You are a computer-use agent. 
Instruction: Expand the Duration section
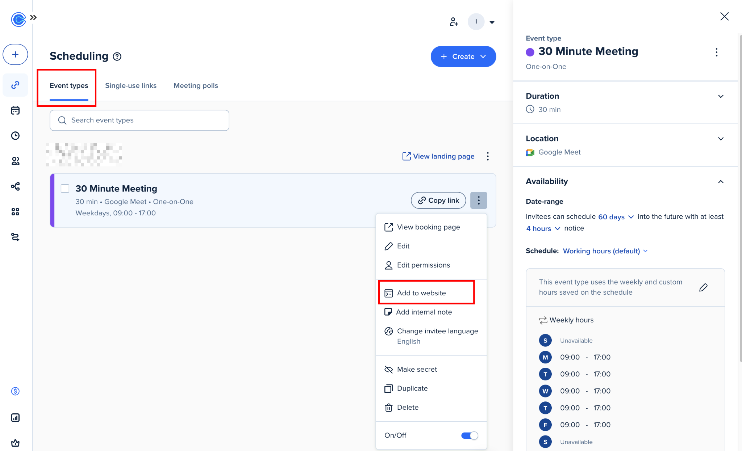(x=721, y=96)
